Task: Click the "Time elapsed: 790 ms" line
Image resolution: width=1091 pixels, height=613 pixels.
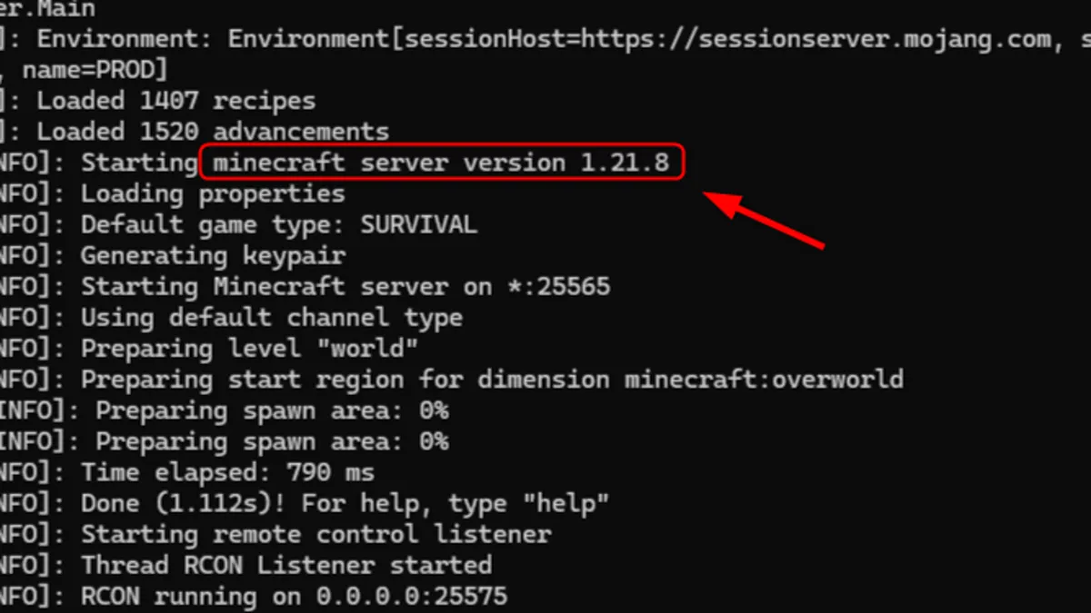Action: pyautogui.click(x=227, y=472)
